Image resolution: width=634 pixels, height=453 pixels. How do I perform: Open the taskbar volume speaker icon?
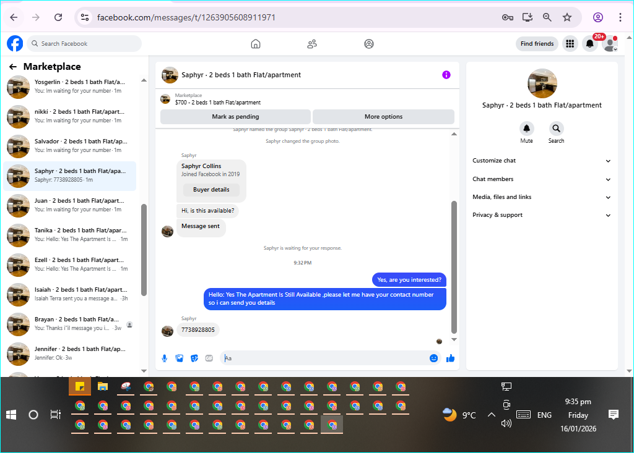[506, 423]
